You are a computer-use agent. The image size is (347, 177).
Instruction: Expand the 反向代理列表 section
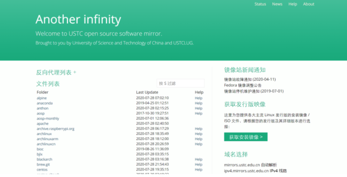point(56,72)
